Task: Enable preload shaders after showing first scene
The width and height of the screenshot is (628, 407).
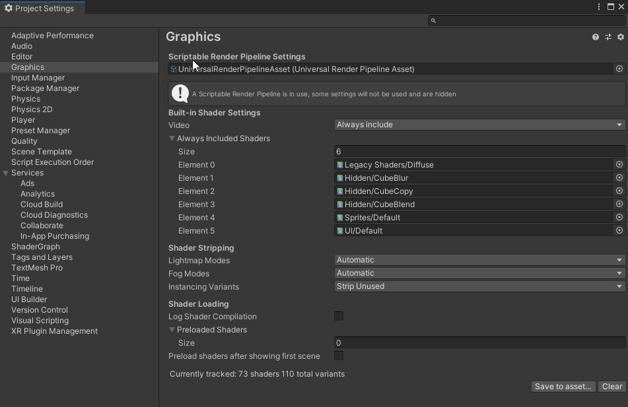Action: coord(339,356)
